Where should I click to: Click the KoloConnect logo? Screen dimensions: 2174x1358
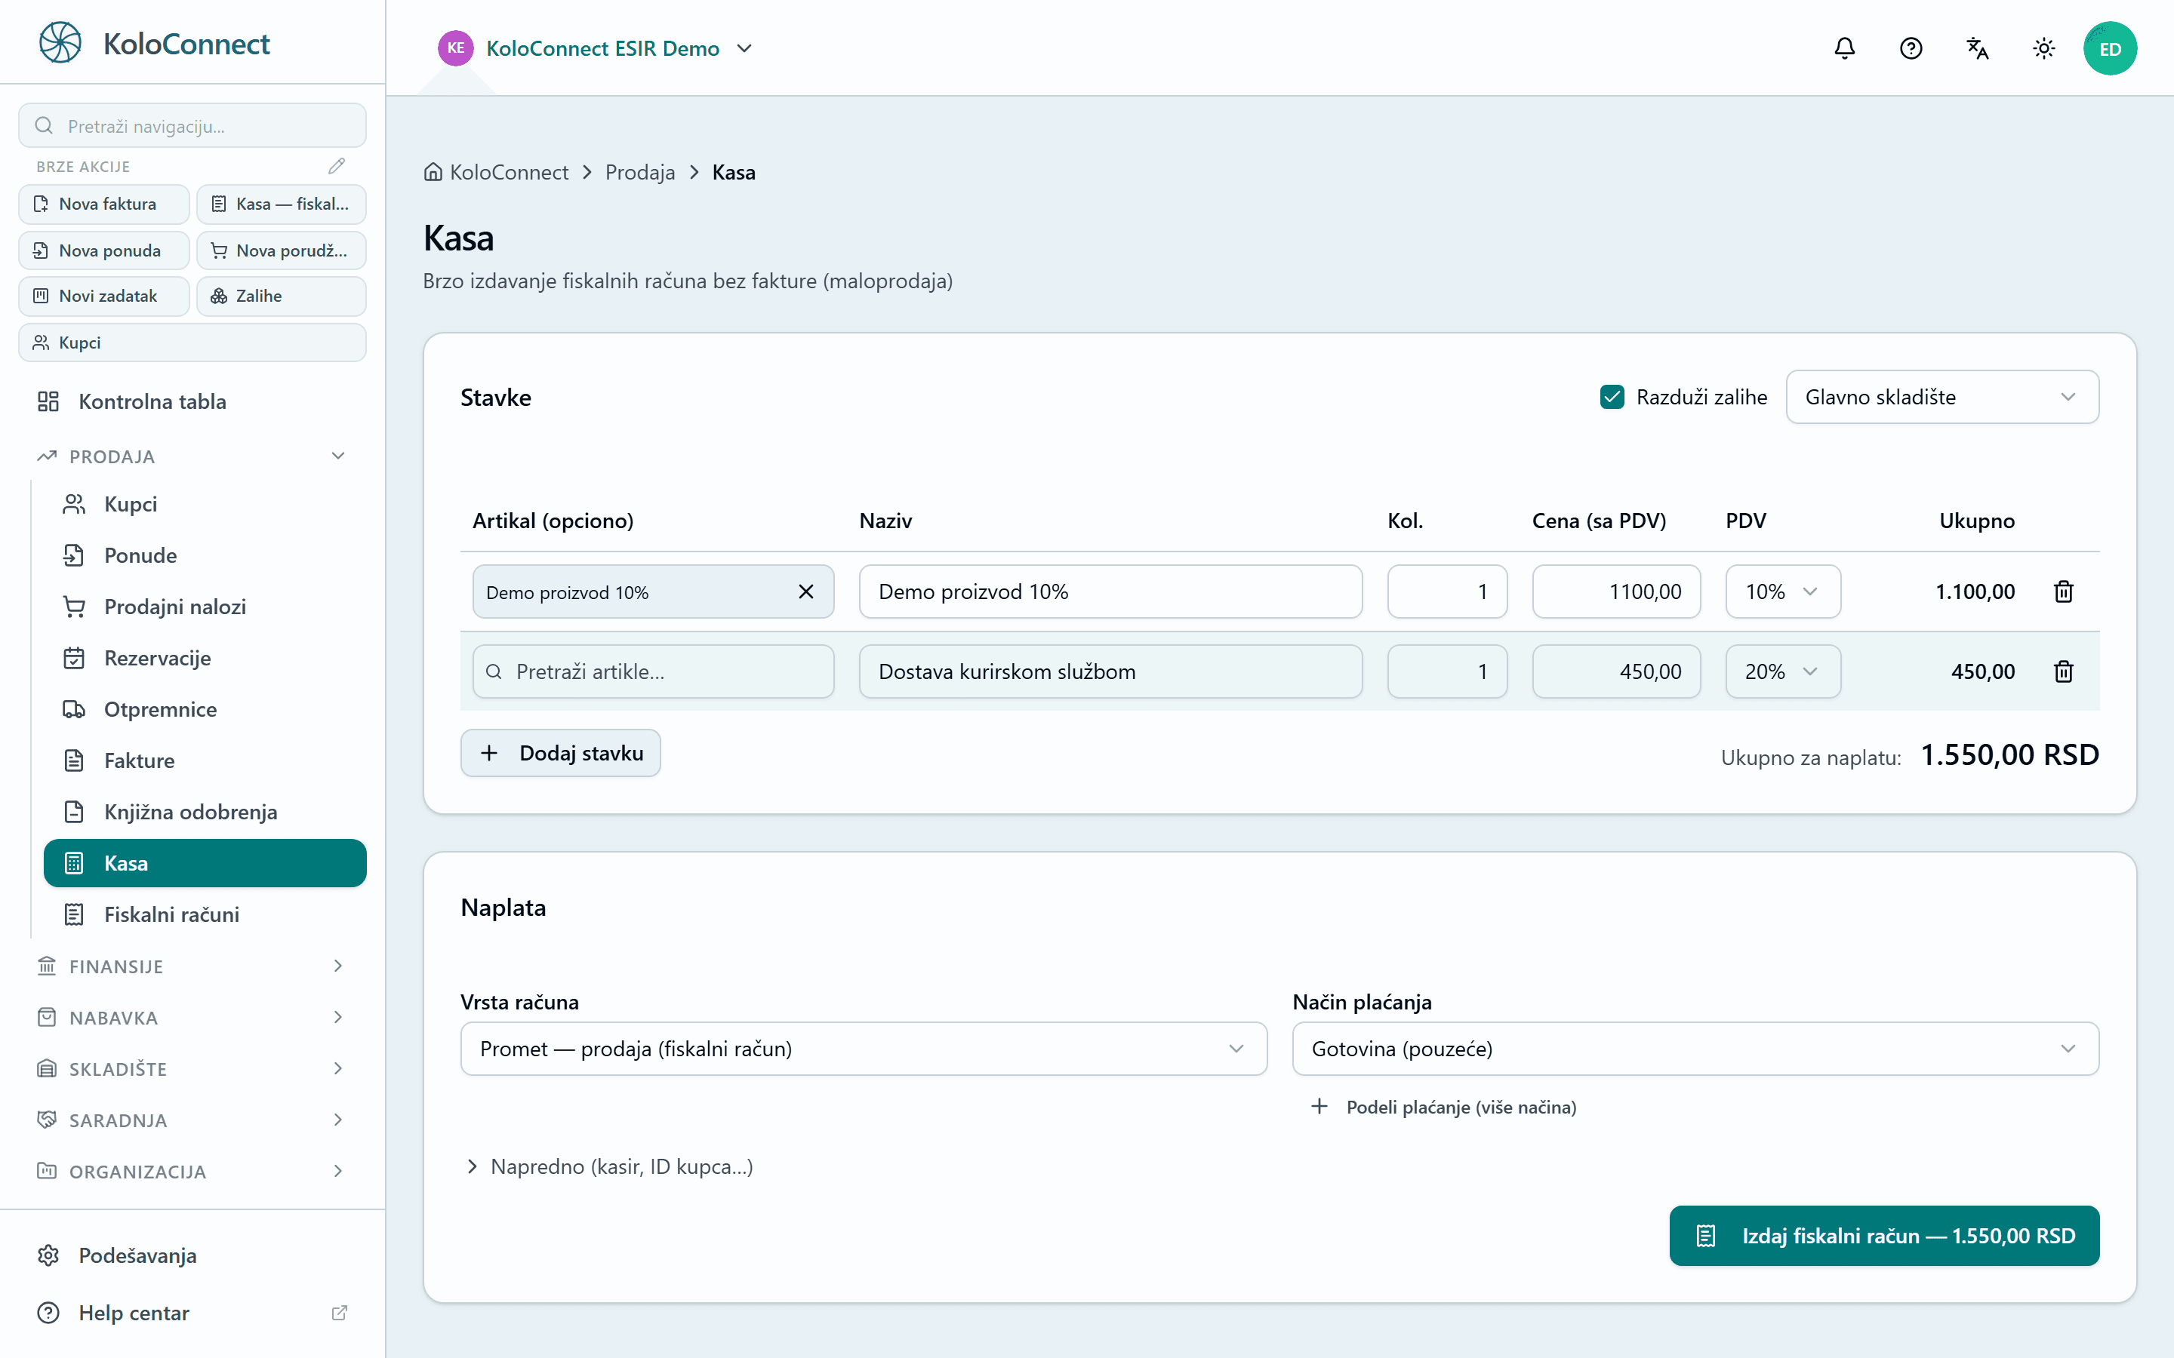(154, 43)
